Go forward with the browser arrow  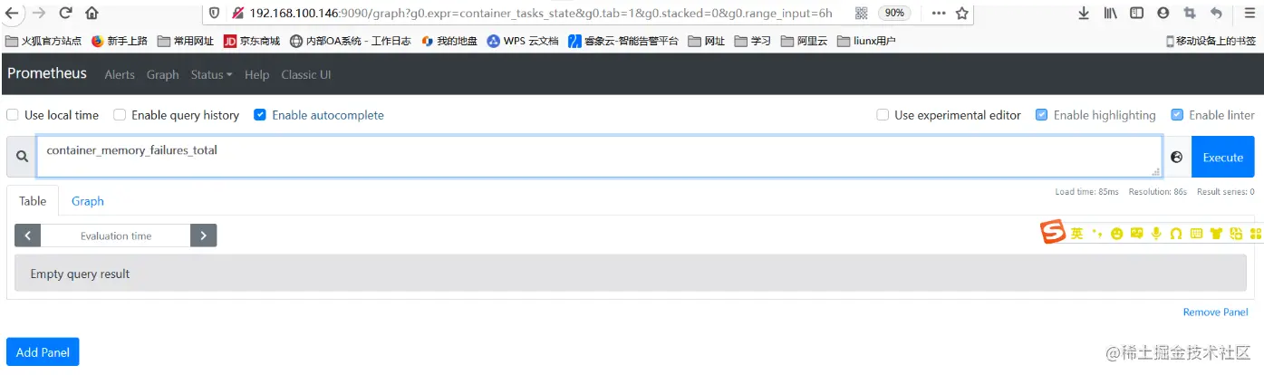tap(38, 13)
